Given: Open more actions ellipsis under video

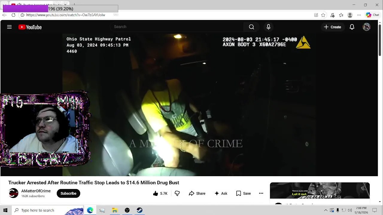Looking at the screenshot, I should point(261,193).
